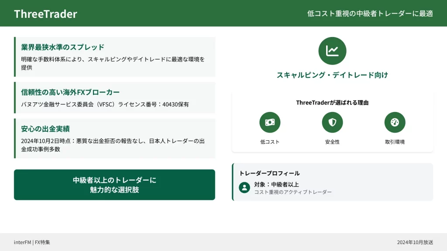Click the 取引環境 label
Screen dimensions: 447x251
[395, 142]
